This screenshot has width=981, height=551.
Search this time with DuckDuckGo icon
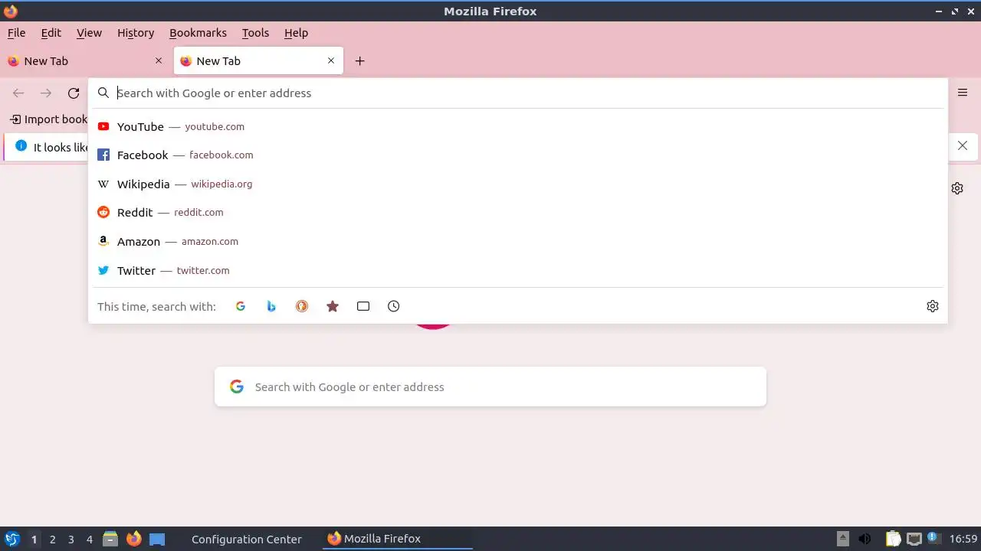pyautogui.click(x=302, y=306)
